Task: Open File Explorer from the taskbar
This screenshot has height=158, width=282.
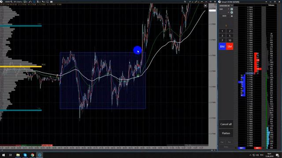Action: [x=18, y=155]
